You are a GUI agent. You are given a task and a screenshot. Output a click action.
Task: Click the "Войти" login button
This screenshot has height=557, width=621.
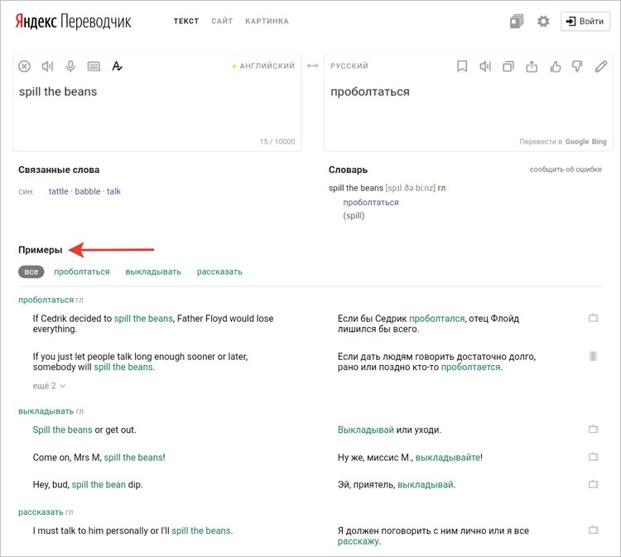585,21
